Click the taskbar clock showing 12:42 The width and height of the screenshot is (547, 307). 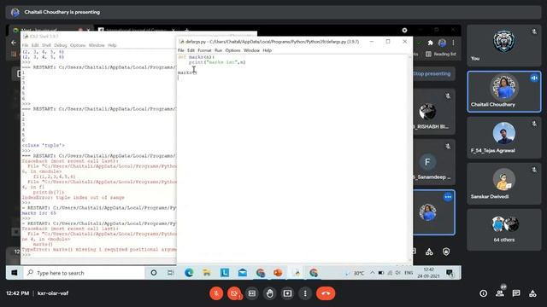click(x=428, y=273)
